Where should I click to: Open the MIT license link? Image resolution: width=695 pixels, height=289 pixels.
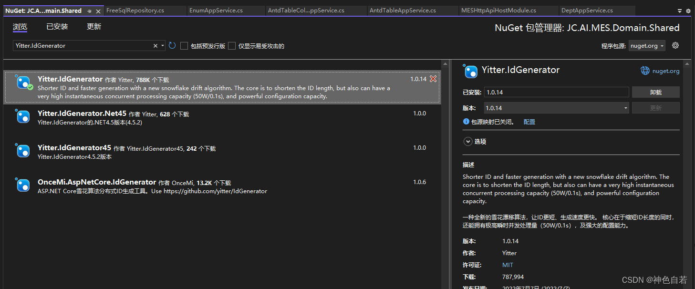508,265
